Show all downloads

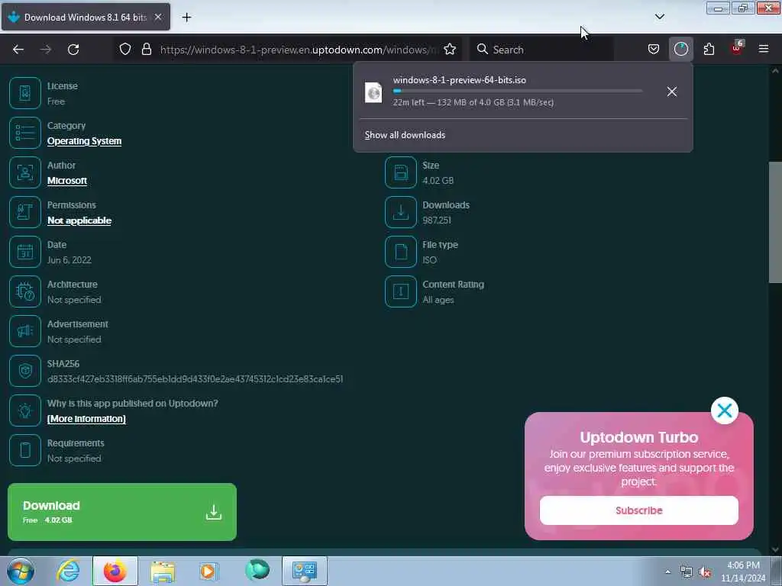click(x=405, y=135)
